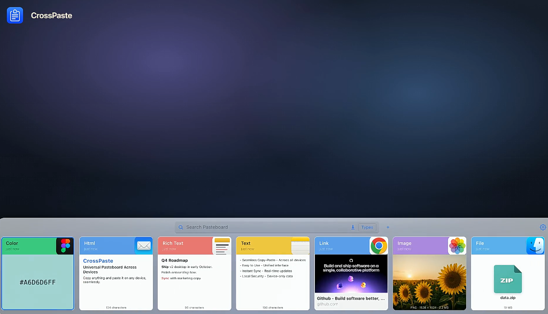Click the plus icon beside Types

pos(388,227)
